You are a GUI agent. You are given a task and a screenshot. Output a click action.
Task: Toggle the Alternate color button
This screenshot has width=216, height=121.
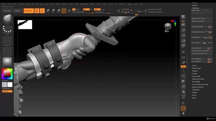click(7, 91)
